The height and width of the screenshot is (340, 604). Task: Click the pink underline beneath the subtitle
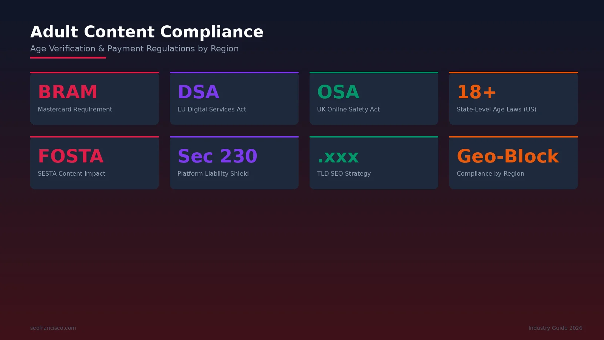pyautogui.click(x=68, y=57)
